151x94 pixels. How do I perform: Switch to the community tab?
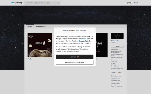(x=41, y=27)
